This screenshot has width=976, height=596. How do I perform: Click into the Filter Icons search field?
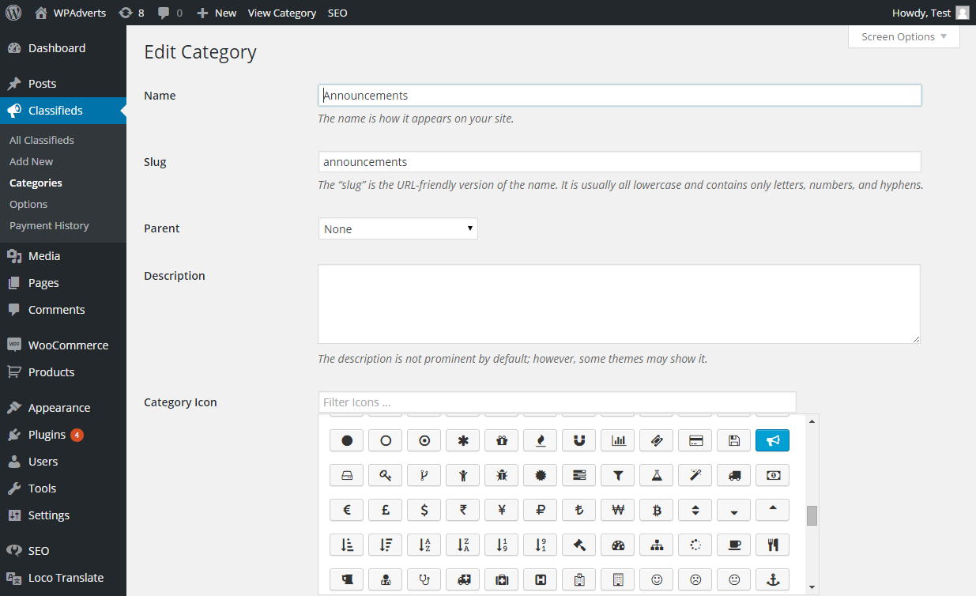[x=556, y=402]
